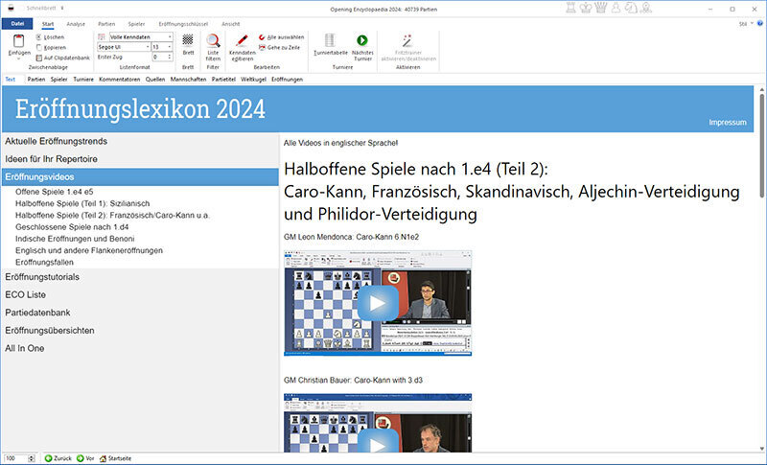The height and width of the screenshot is (465, 767).
Task: Click Alle auswählen in the ribbon
Action: point(281,37)
